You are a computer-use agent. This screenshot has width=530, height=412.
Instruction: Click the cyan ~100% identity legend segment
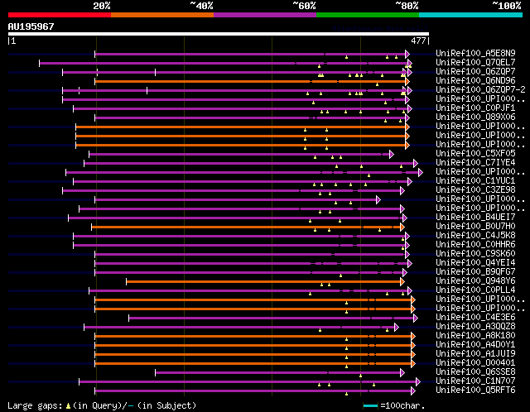click(x=471, y=15)
